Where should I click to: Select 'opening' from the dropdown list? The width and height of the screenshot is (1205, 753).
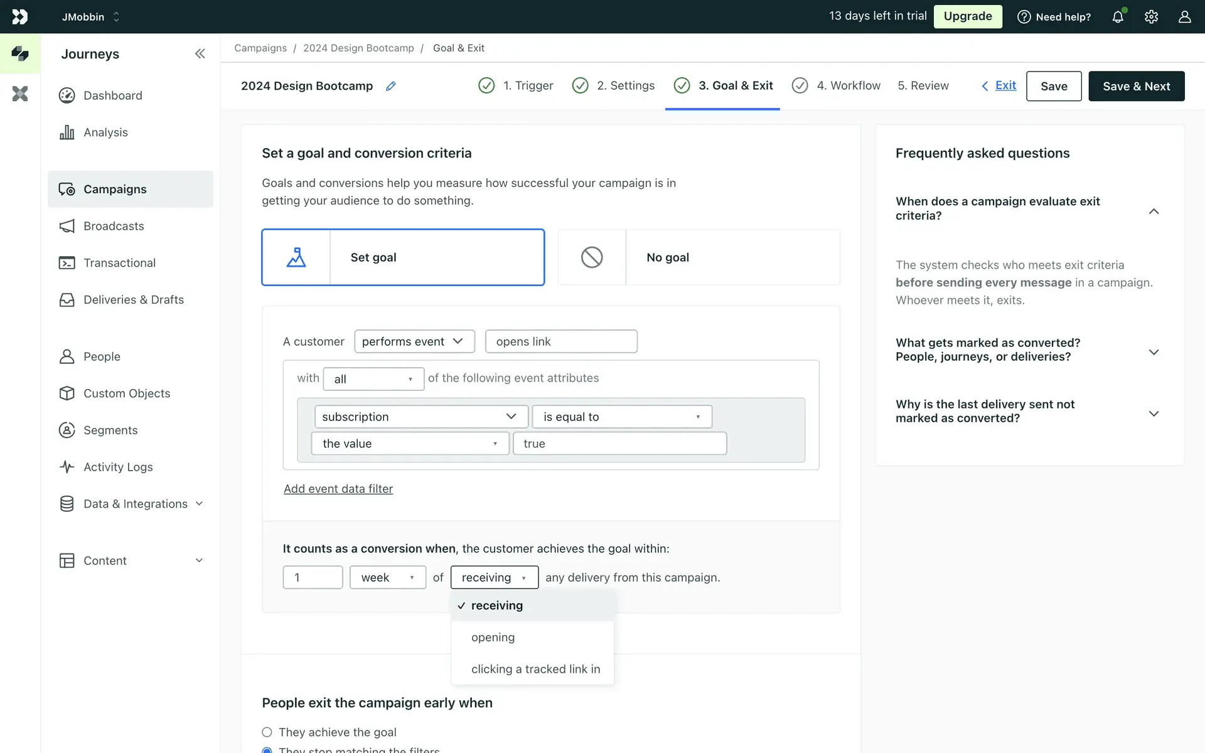[x=493, y=638]
